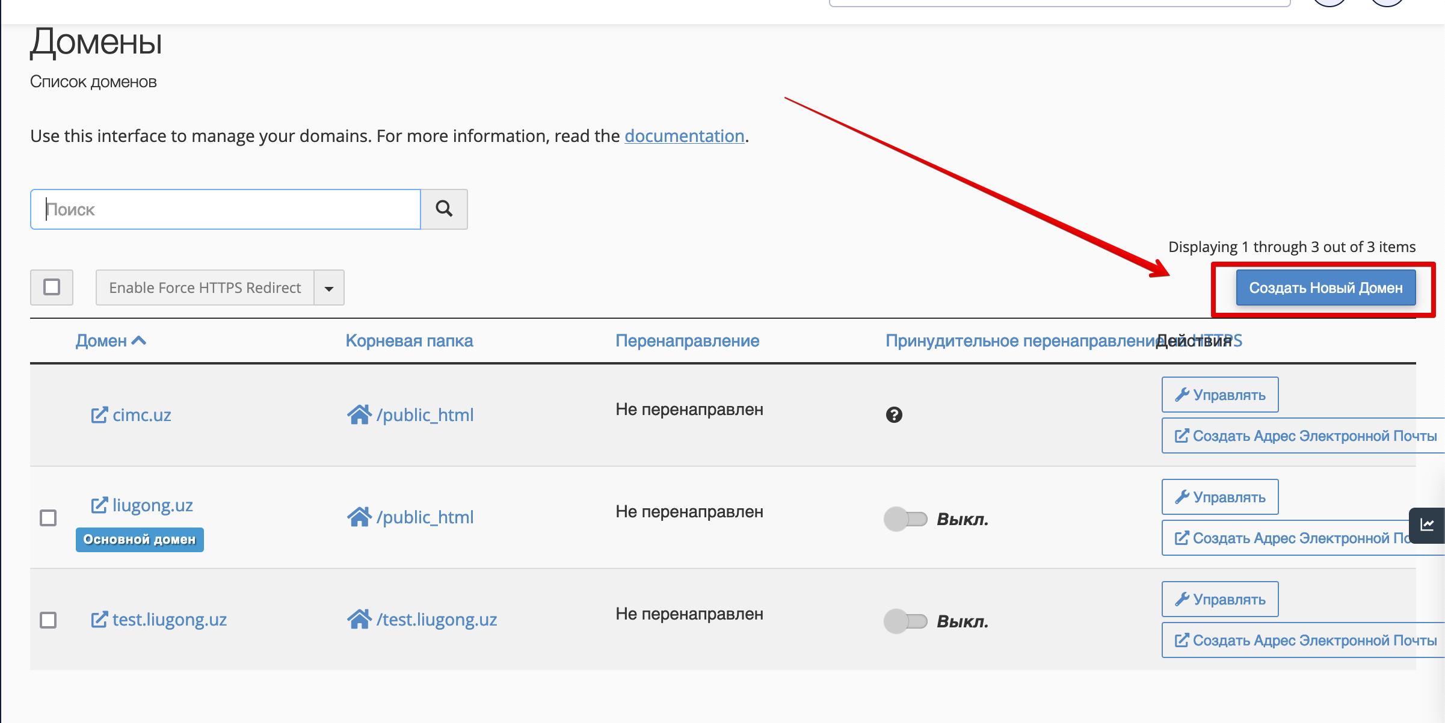This screenshot has width=1445, height=723.
Task: Sort by Корневая папка column header
Action: point(409,341)
